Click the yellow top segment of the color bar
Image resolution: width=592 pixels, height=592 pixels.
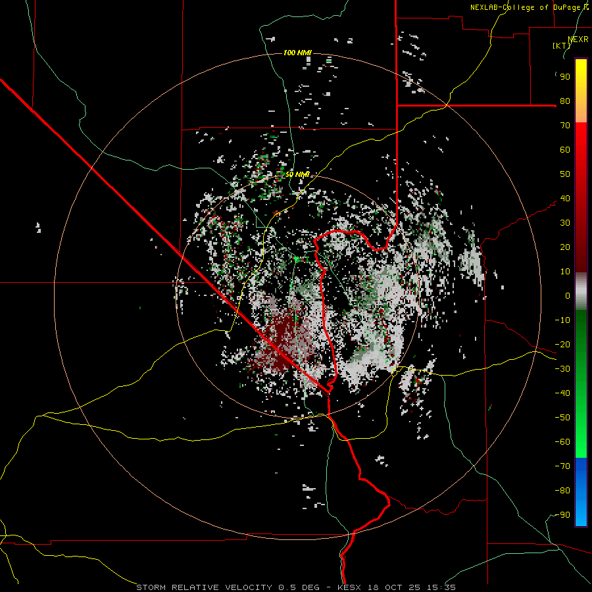pyautogui.click(x=581, y=91)
